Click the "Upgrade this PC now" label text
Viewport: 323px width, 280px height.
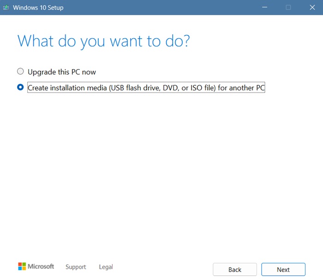62,72
